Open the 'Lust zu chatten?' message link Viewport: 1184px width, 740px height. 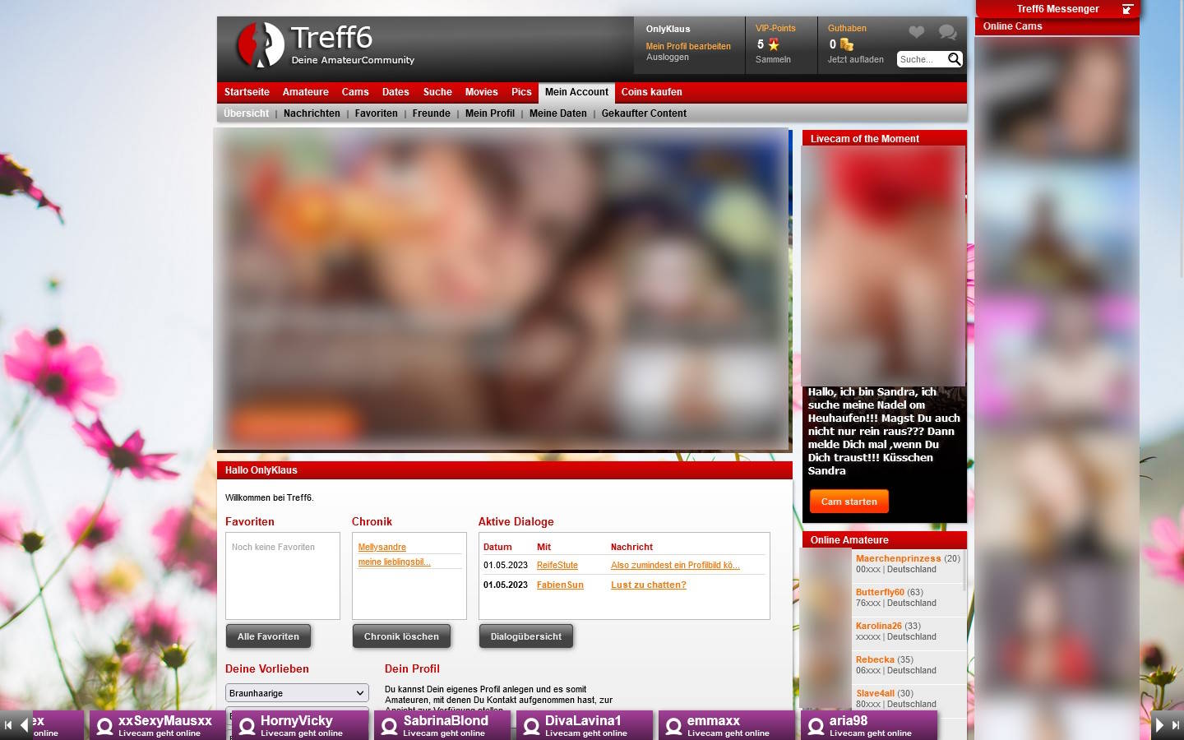(648, 585)
